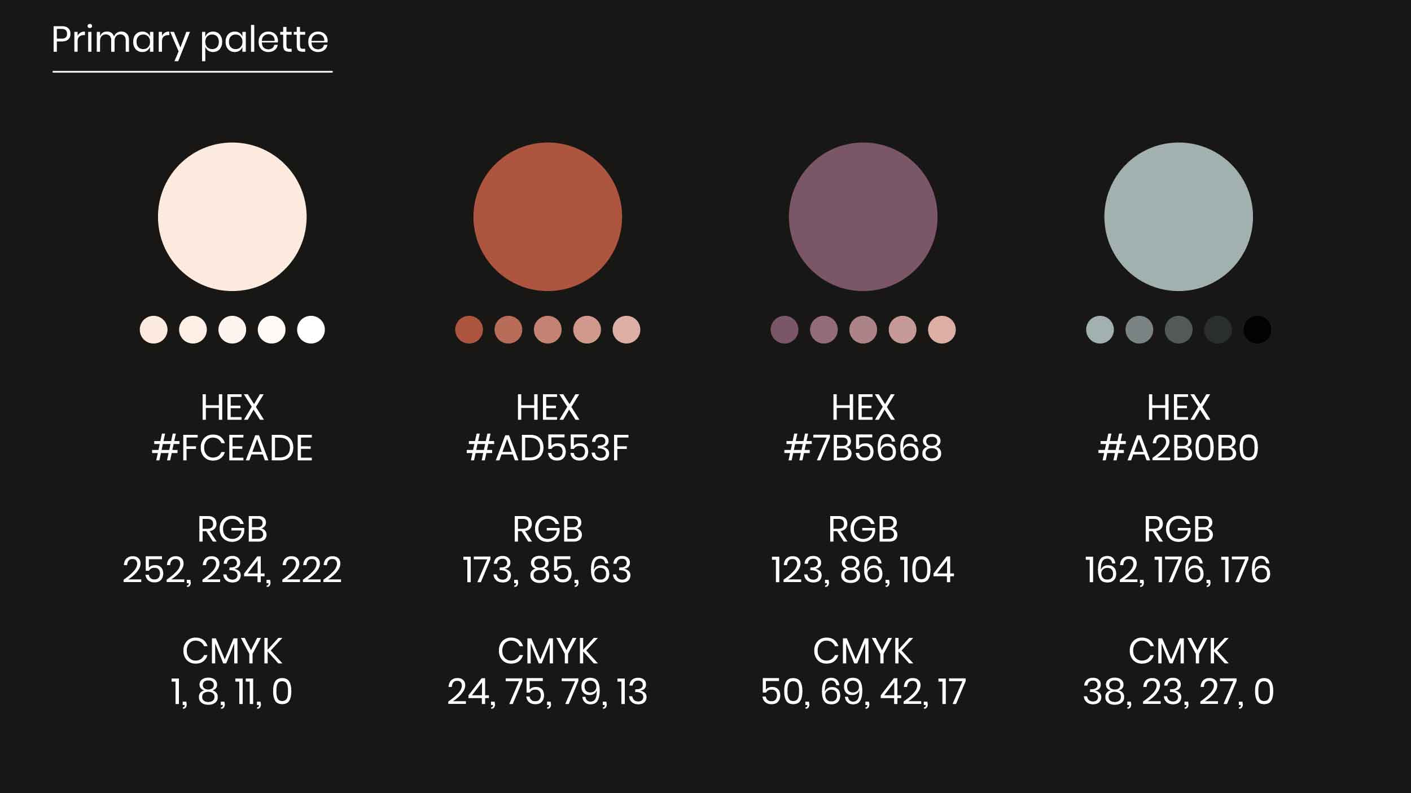Viewport: 1411px width, 793px height.
Task: Click the pure white small tint dot
Action: (311, 329)
